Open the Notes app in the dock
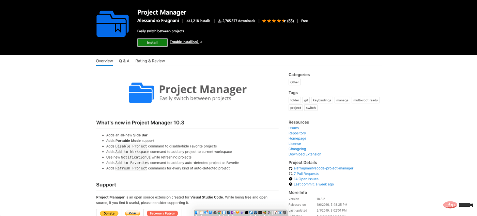The height and width of the screenshot is (216, 477). point(201,213)
